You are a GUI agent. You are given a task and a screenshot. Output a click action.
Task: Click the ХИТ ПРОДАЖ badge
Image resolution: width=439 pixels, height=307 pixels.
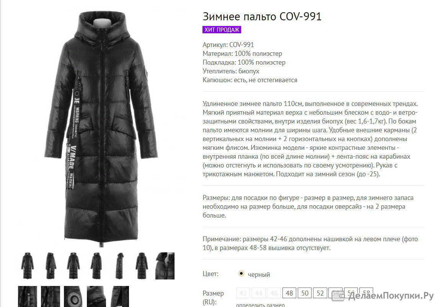(222, 30)
